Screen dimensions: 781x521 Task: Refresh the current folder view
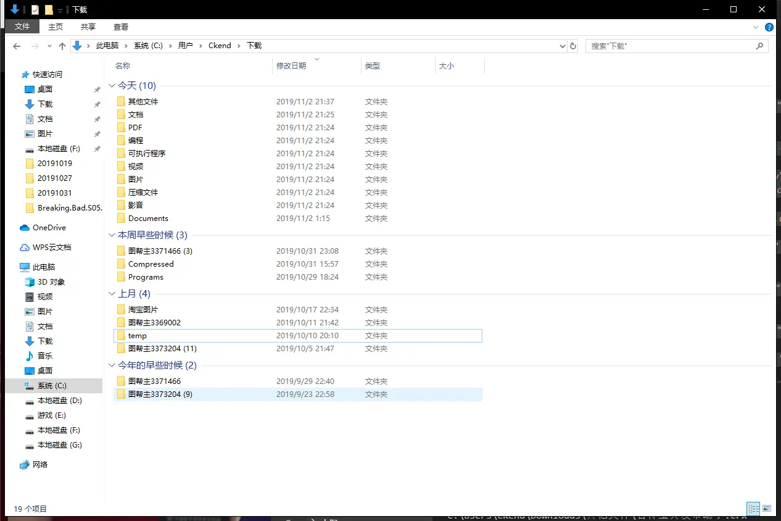[x=573, y=46]
